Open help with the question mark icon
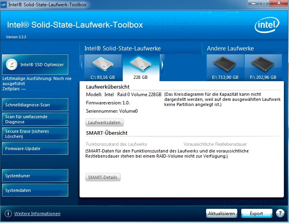Viewport: 289px width, 223px height. pyautogui.click(x=280, y=213)
